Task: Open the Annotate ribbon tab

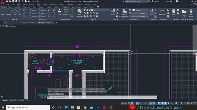Action: pyautogui.click(x=18, y=7)
